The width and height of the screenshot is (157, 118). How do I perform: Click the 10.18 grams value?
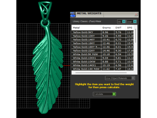tap(106, 54)
